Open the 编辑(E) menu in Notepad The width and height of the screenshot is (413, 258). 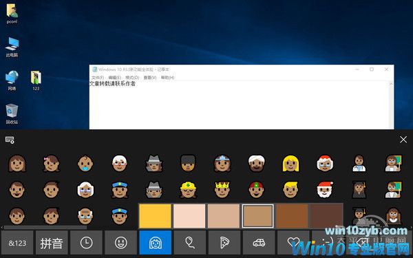click(x=114, y=77)
